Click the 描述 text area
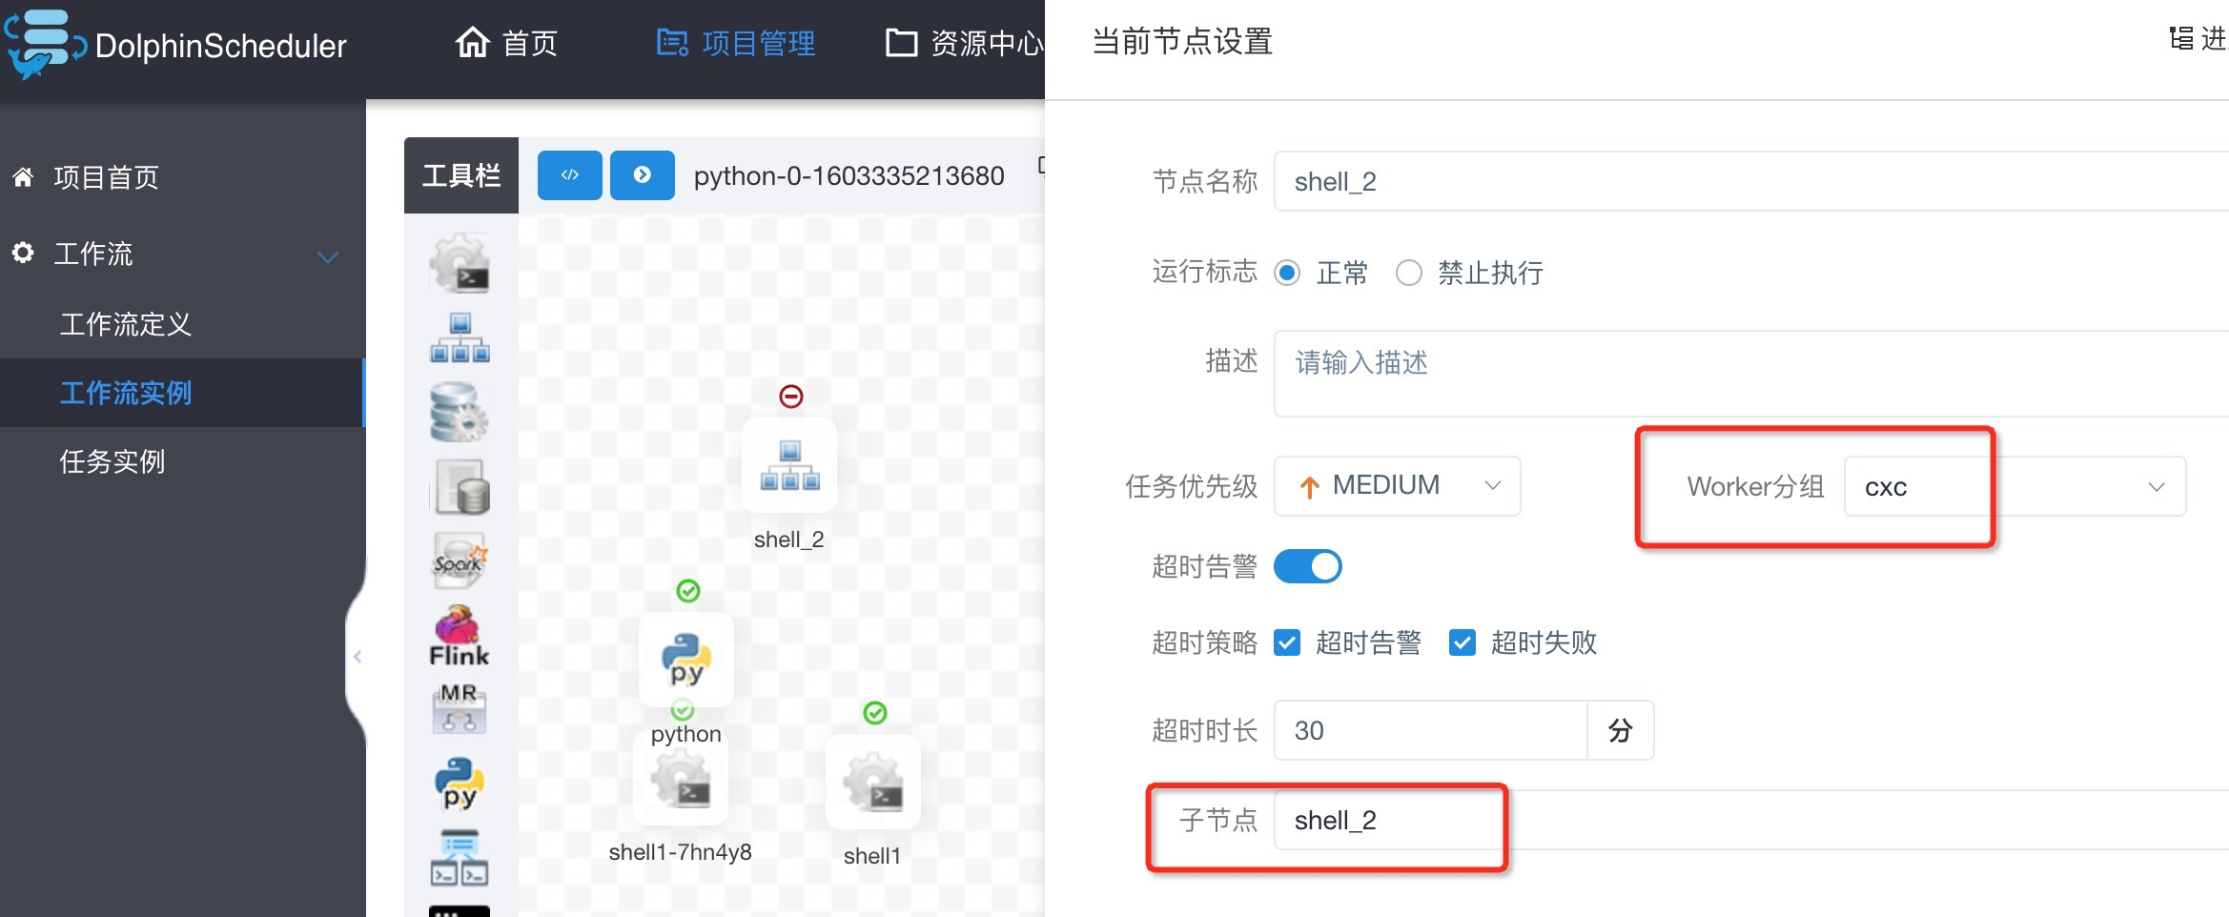 point(1751,374)
